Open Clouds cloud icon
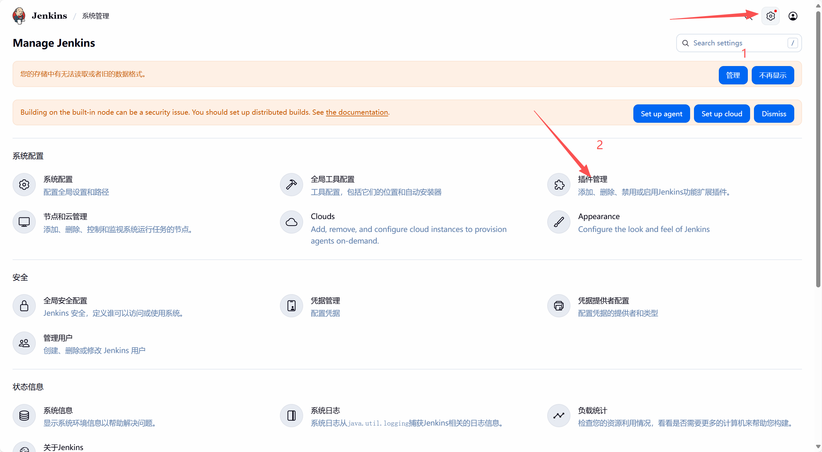The width and height of the screenshot is (822, 452). tap(291, 222)
